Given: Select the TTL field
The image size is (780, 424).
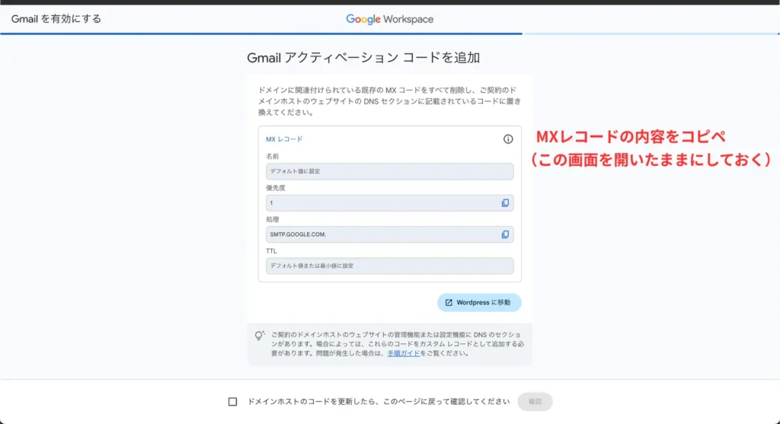Looking at the screenshot, I should pos(388,266).
